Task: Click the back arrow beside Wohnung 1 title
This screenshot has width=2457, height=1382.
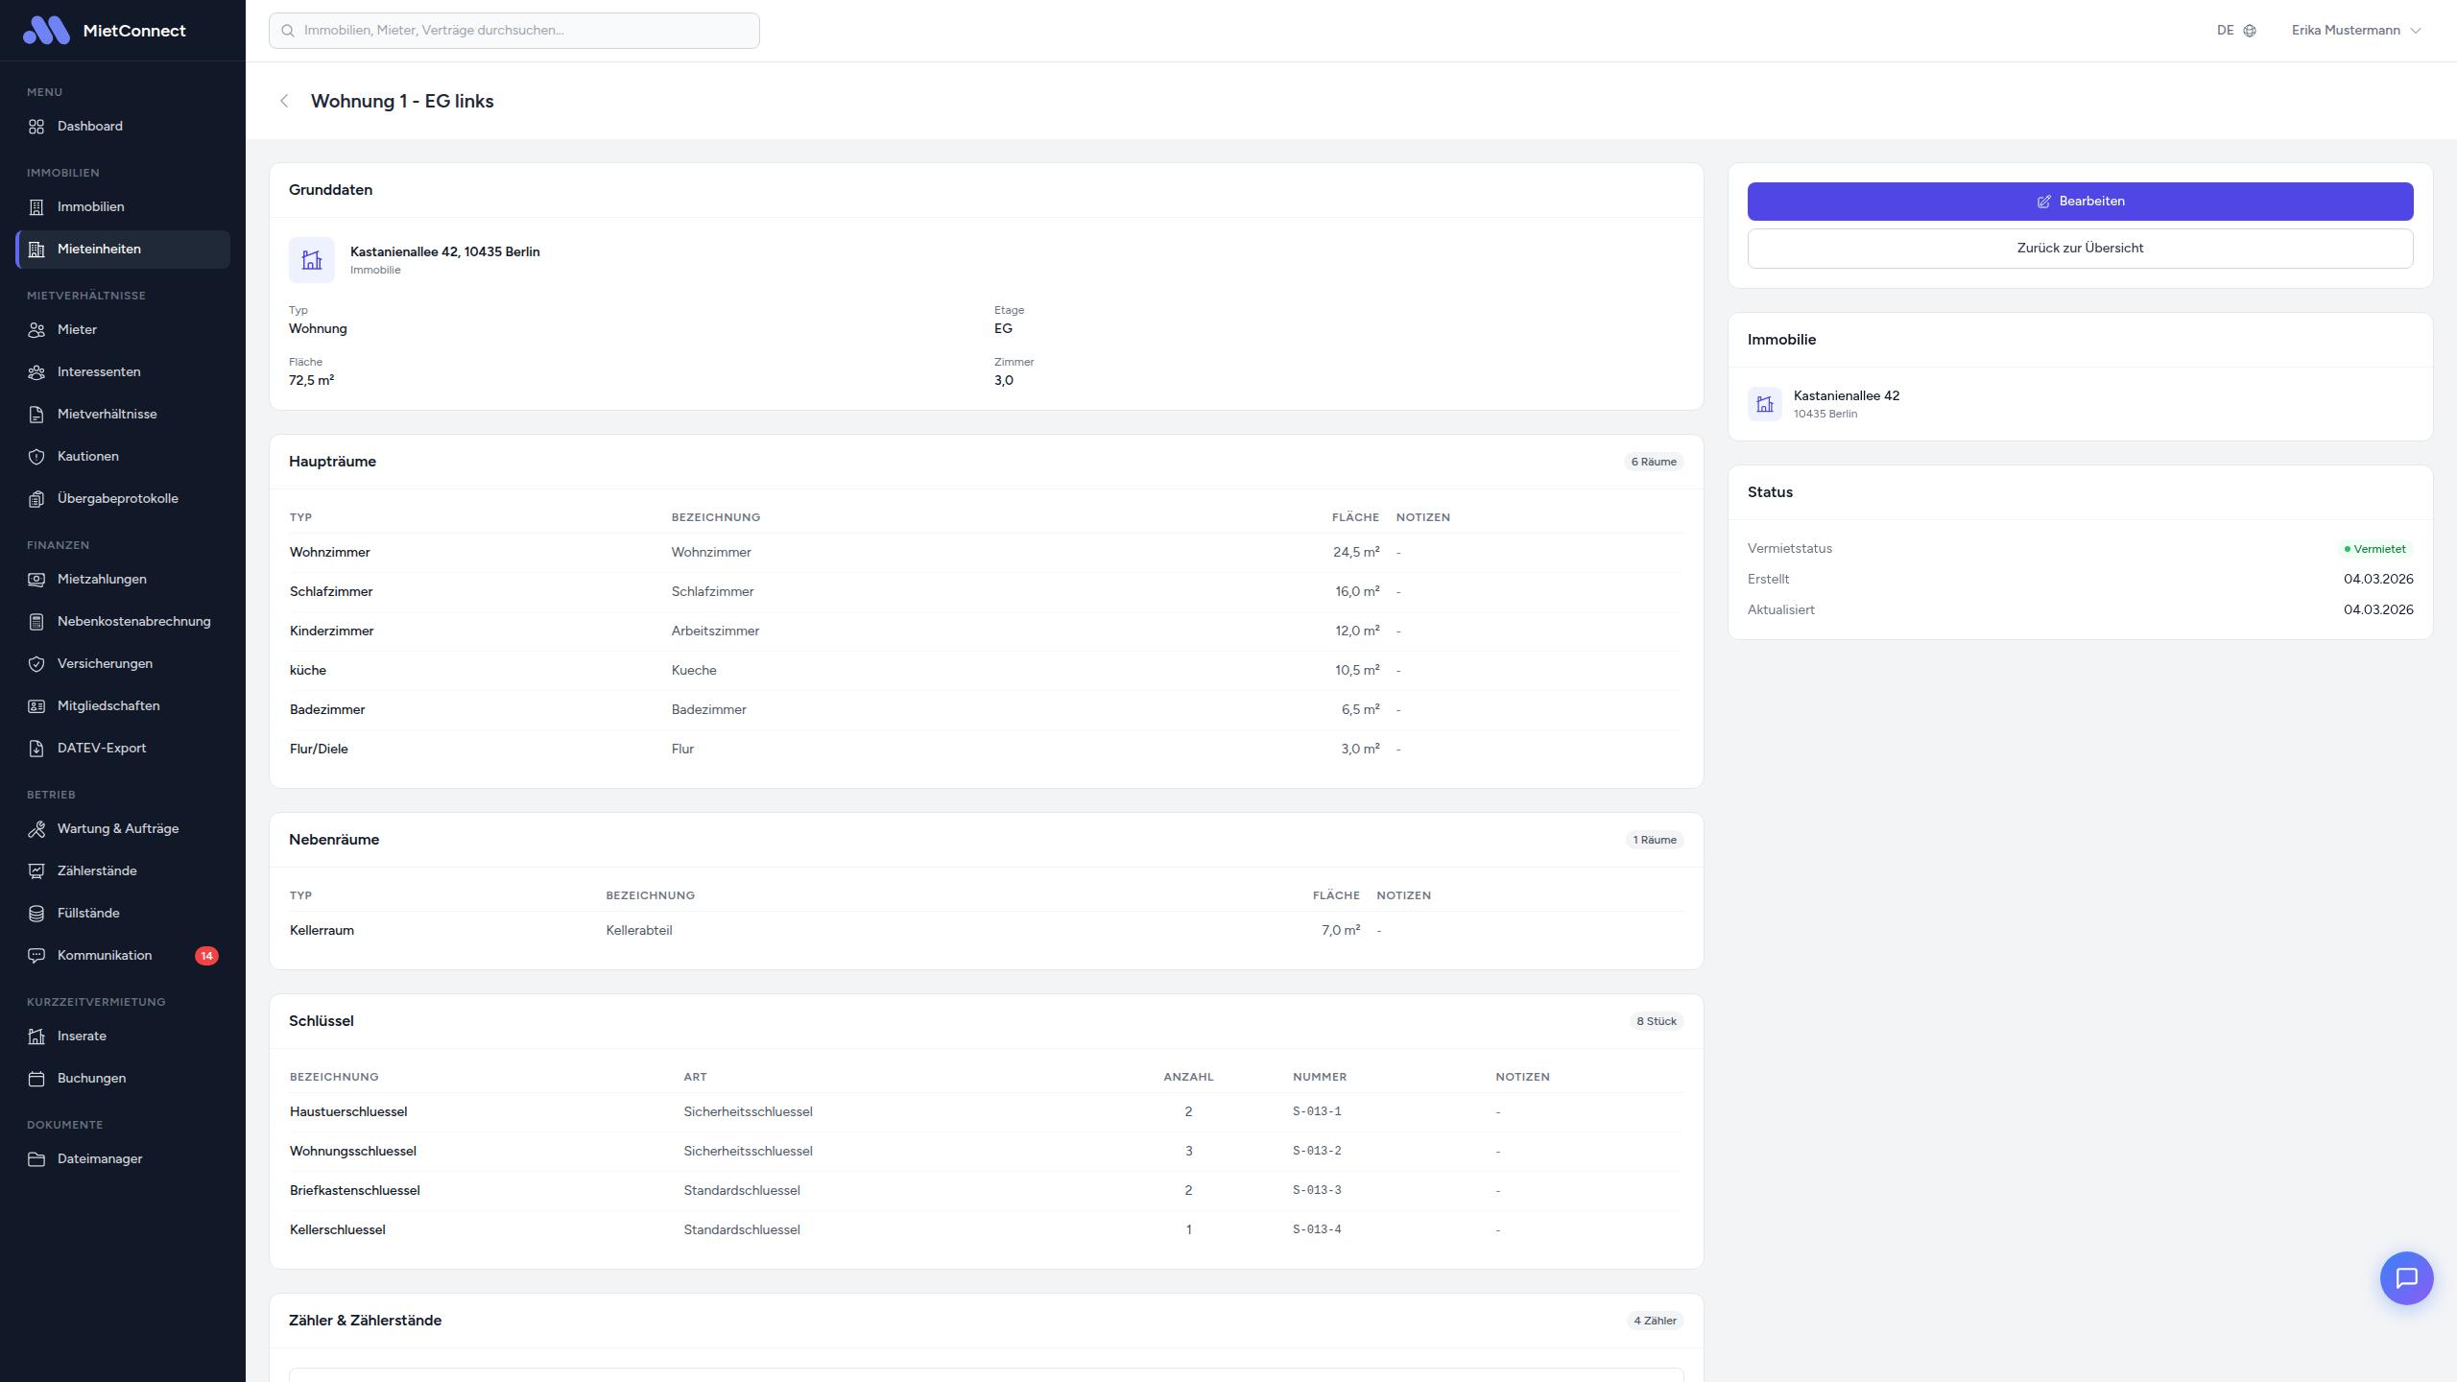Action: pyautogui.click(x=284, y=102)
